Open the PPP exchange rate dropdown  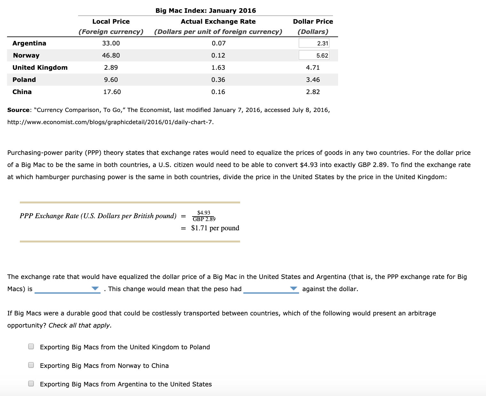tap(67, 289)
